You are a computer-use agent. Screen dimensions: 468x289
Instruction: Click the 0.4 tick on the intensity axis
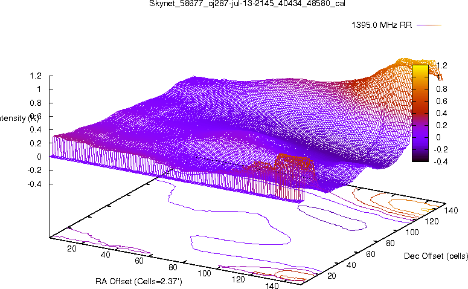pos(36,130)
